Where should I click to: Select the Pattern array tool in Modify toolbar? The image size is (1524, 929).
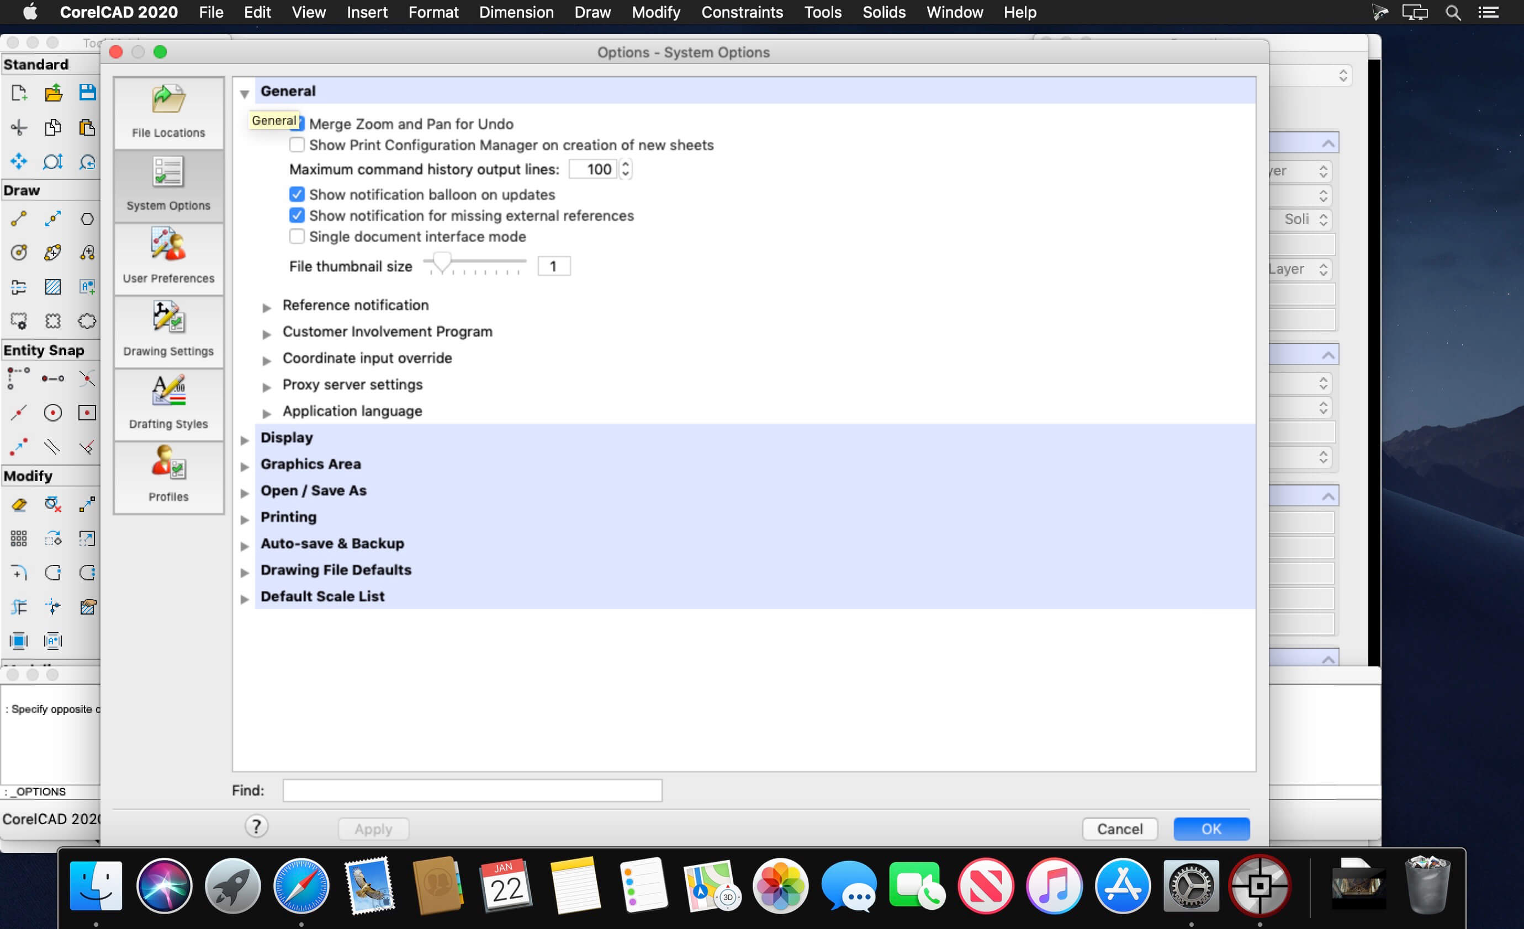[x=19, y=538]
